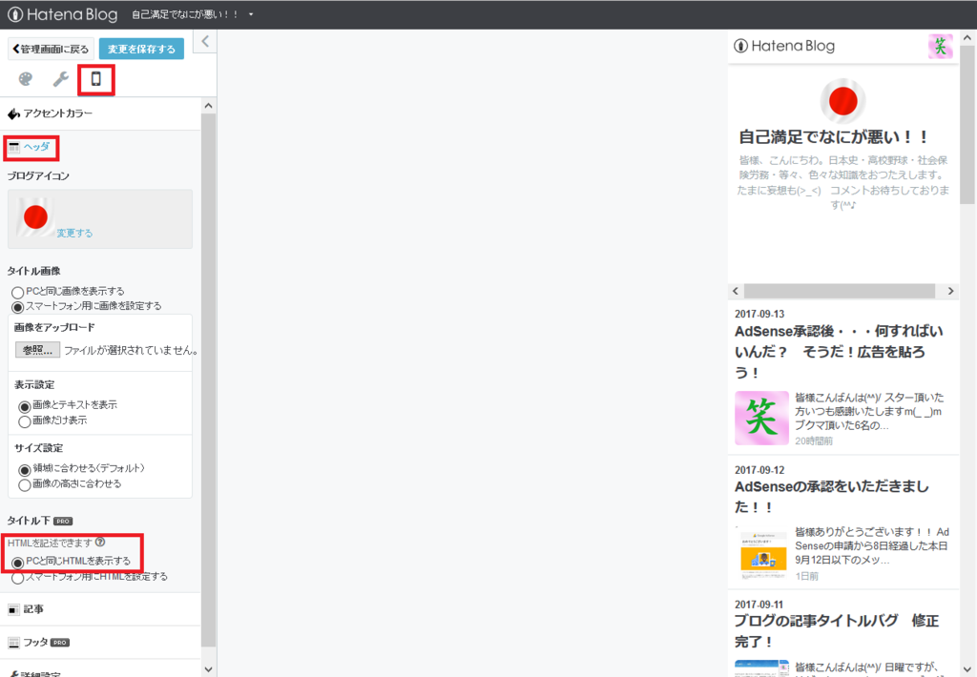
Task: Select 画像だけ表示 option
Action: tap(24, 421)
